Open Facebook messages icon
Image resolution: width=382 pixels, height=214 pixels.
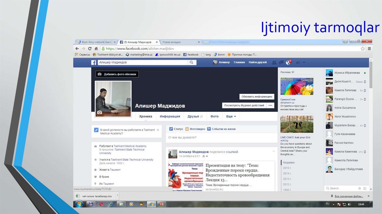tap(281, 63)
